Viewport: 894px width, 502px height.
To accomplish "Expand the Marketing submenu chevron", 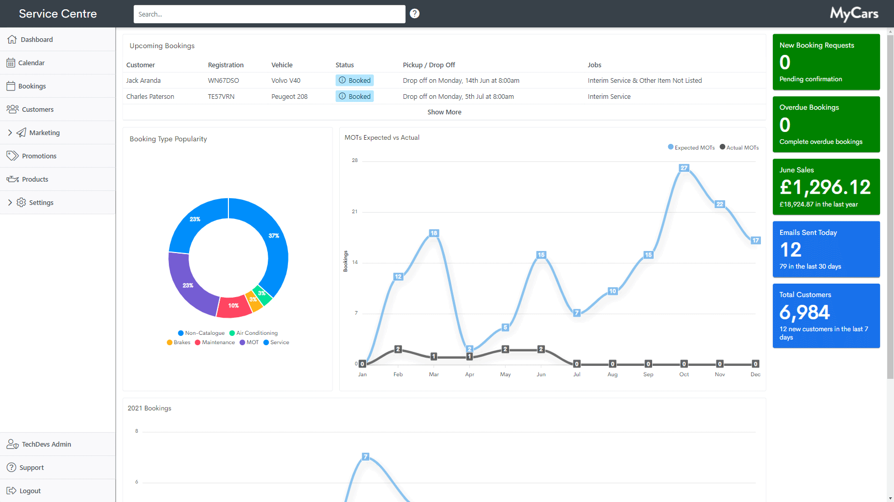I will tap(10, 132).
